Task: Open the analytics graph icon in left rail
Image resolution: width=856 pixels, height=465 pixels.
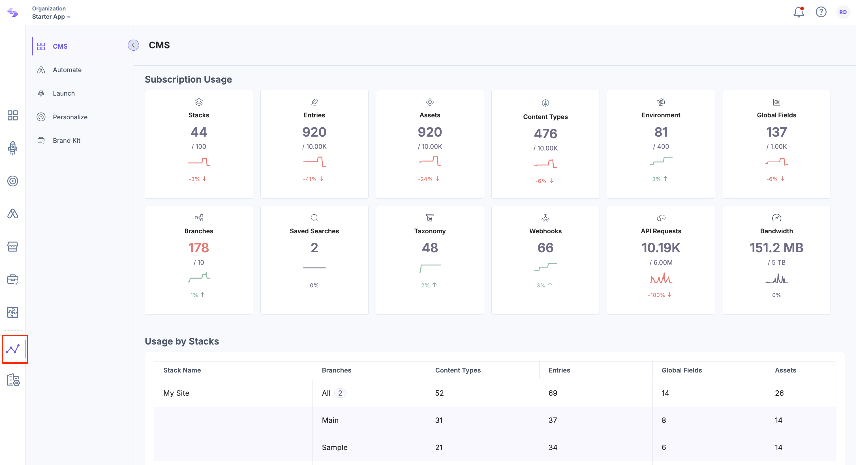Action: tap(13, 349)
